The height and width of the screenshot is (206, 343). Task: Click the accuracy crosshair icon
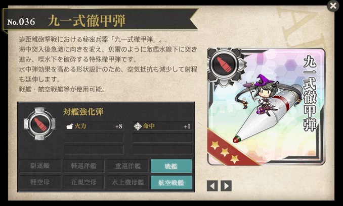[138, 126]
